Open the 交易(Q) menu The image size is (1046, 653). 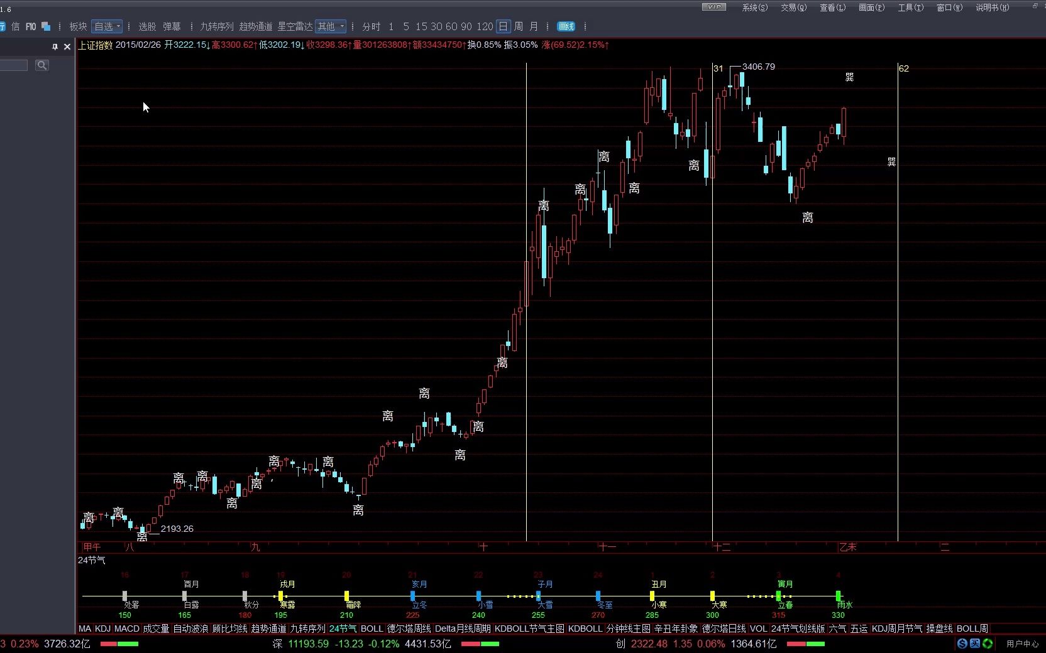coord(793,8)
